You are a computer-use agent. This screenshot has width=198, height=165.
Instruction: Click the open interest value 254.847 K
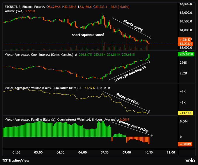point(86,55)
